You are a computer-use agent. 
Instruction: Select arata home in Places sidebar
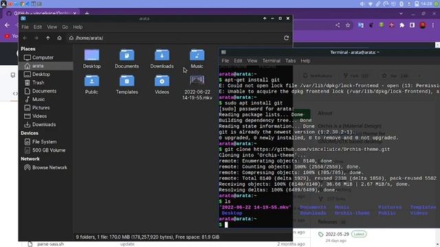click(46, 66)
